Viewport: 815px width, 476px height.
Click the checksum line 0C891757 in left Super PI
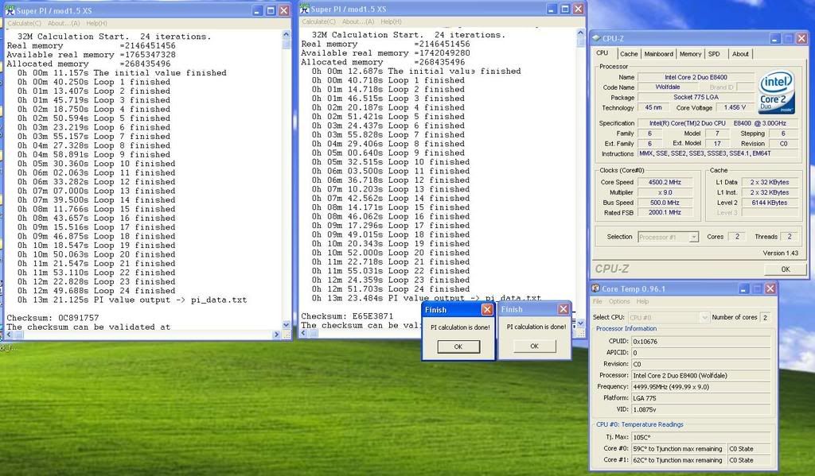point(53,318)
